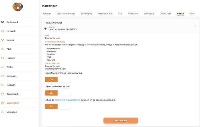Viewport: 200px width, 127px height.
Task: Collapse the Thomas Verhulst panel chevron
Action: [195, 26]
